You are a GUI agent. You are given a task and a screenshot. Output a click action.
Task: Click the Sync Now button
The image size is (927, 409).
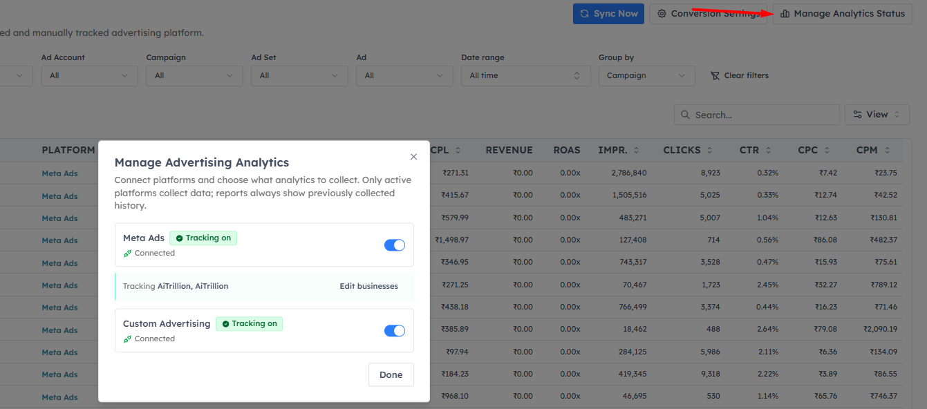(x=608, y=14)
